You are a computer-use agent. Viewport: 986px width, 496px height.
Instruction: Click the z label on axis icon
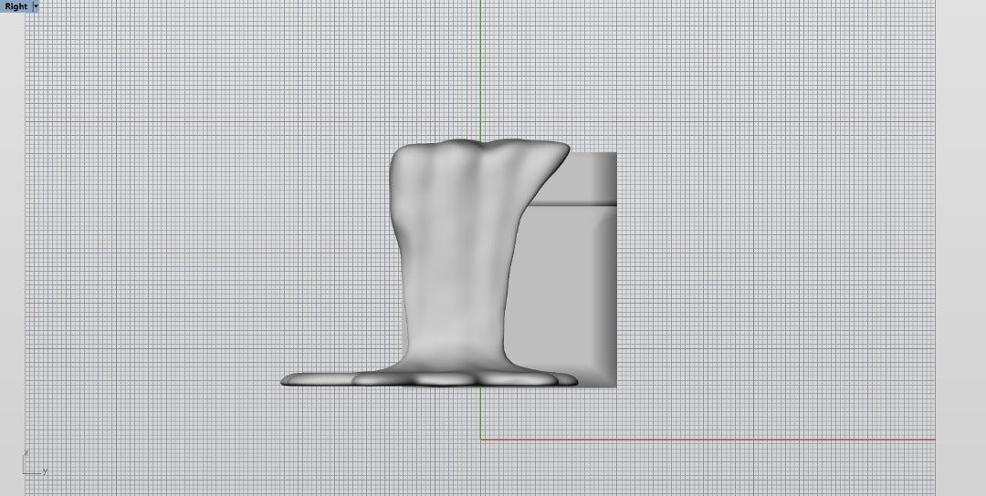(x=26, y=453)
